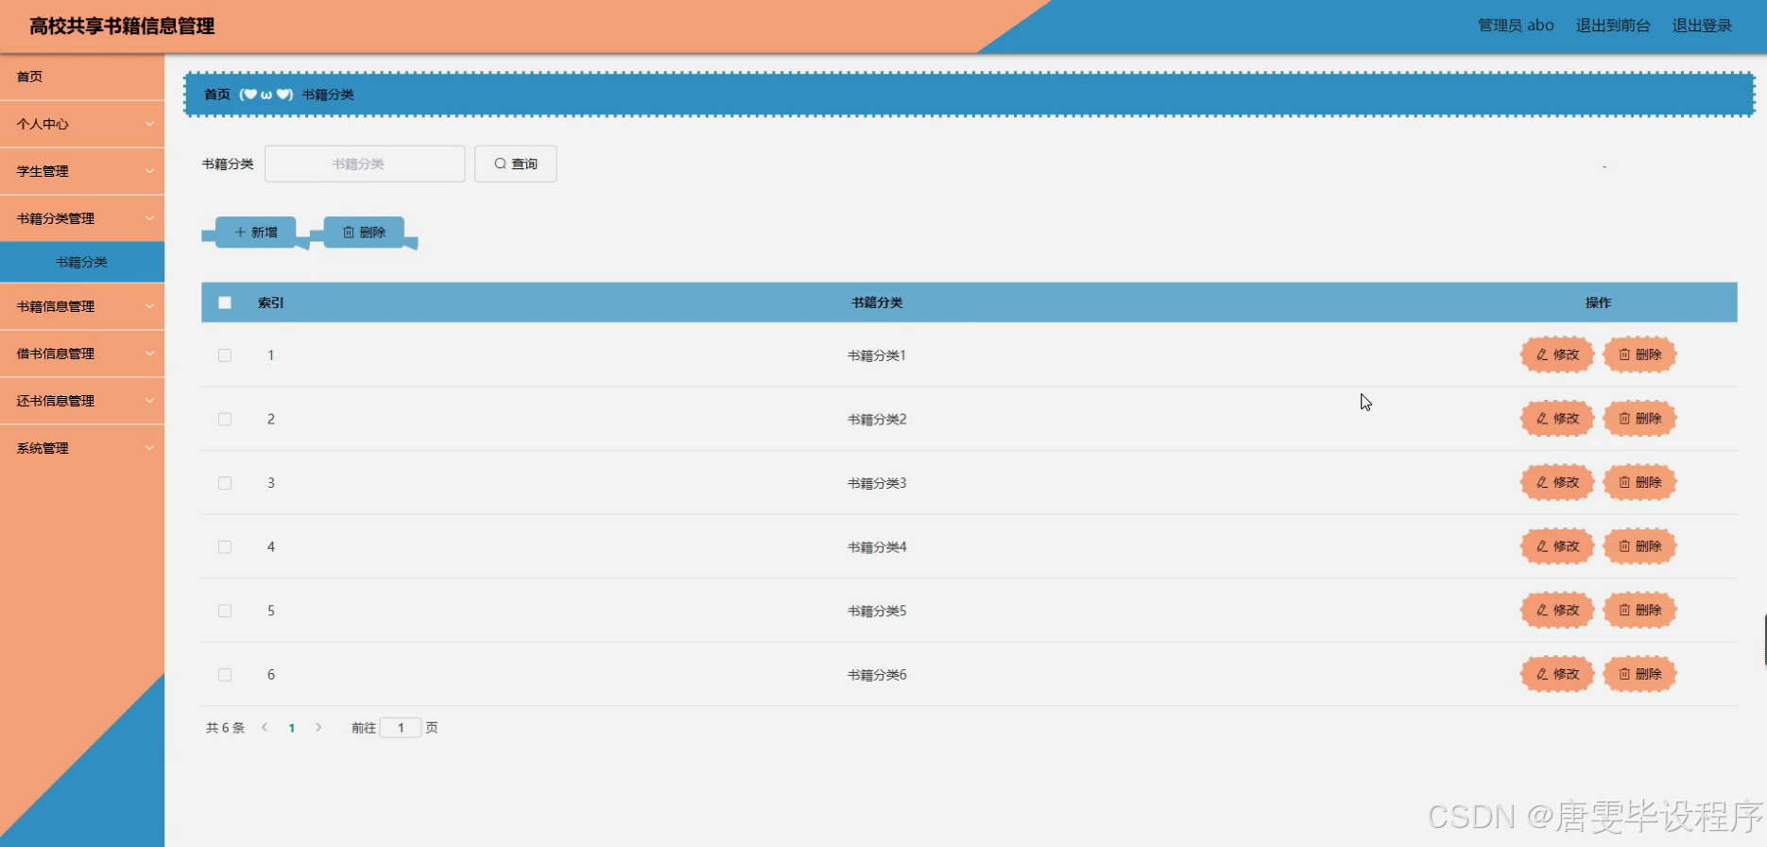Click the 书籍分类 search input field
Image resolution: width=1767 pixels, height=847 pixels.
point(365,164)
